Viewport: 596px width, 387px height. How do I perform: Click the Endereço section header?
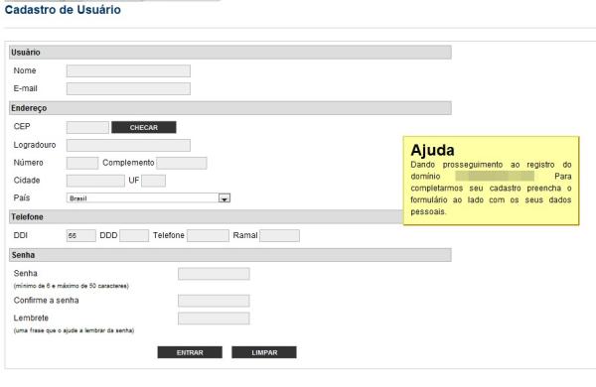click(x=230, y=108)
